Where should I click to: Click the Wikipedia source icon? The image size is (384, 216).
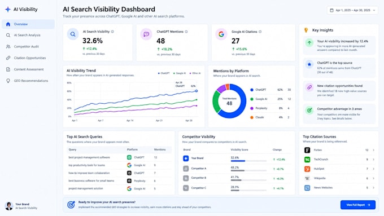(x=307, y=178)
